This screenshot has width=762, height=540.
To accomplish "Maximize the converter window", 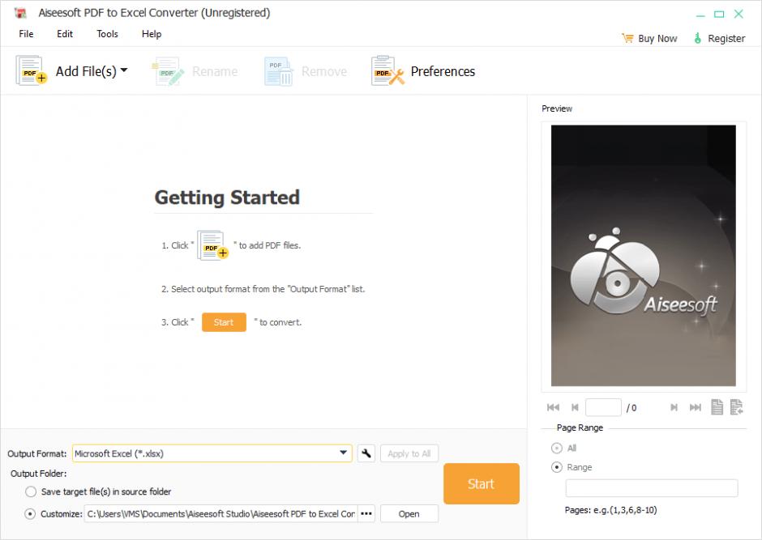I will [x=719, y=14].
